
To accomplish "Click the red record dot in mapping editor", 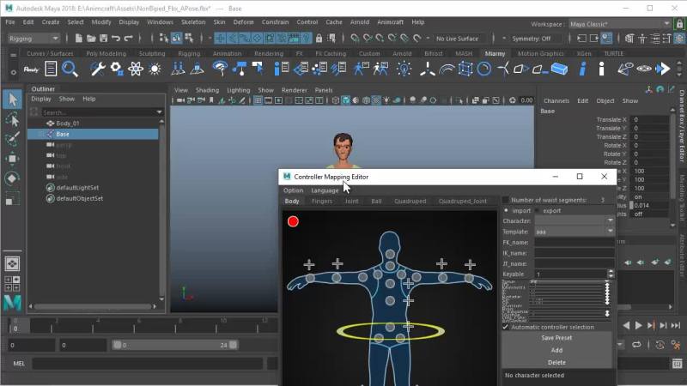I will (293, 221).
